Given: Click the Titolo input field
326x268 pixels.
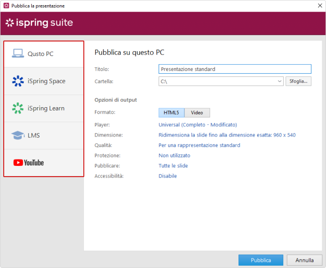Looking at the screenshot, I should tap(235, 69).
